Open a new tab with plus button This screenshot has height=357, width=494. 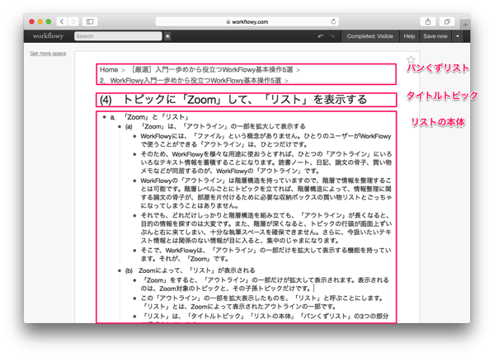[465, 24]
